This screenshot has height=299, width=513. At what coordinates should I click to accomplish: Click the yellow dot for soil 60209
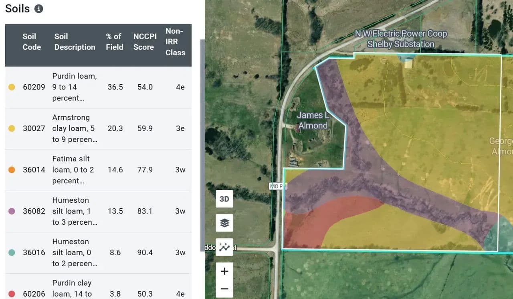[12, 87]
